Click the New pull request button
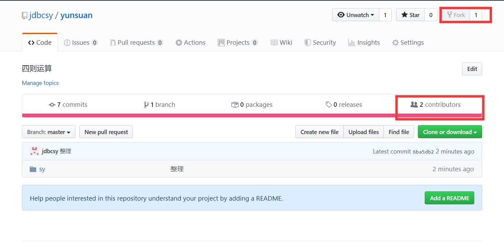Viewport: 504px width, 247px height. pyautogui.click(x=106, y=132)
